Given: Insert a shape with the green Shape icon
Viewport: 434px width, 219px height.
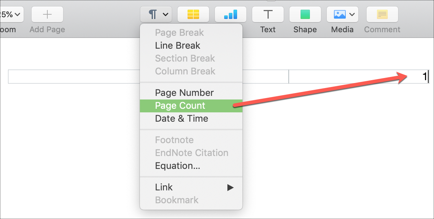Looking at the screenshot, I should [x=305, y=14].
